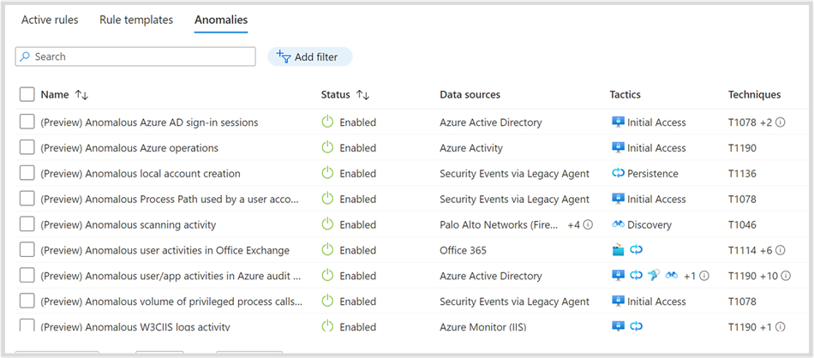
Task: Sort by the Status column header
Action: (x=335, y=94)
